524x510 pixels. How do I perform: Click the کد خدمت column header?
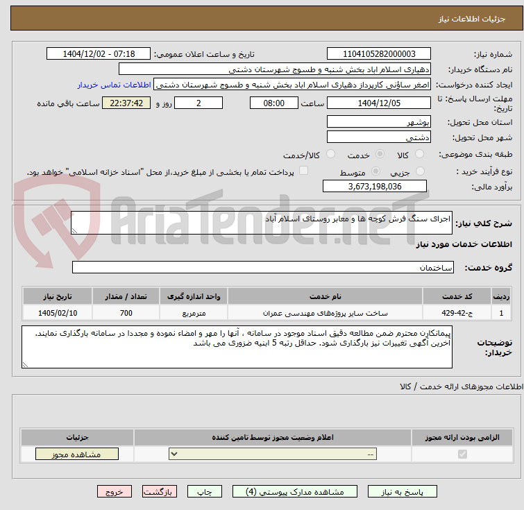point(457,296)
